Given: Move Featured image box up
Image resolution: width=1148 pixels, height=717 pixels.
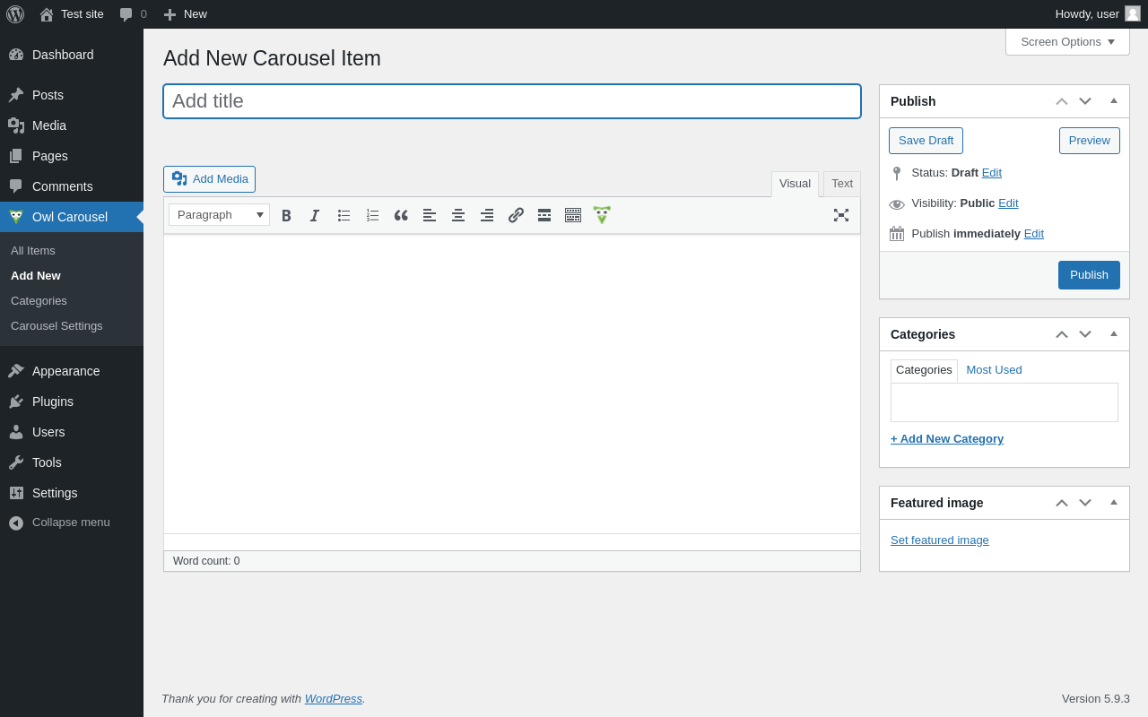Looking at the screenshot, I should [x=1062, y=503].
